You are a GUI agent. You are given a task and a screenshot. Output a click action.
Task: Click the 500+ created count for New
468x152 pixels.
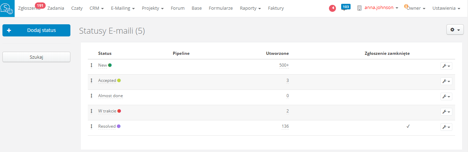(x=284, y=65)
